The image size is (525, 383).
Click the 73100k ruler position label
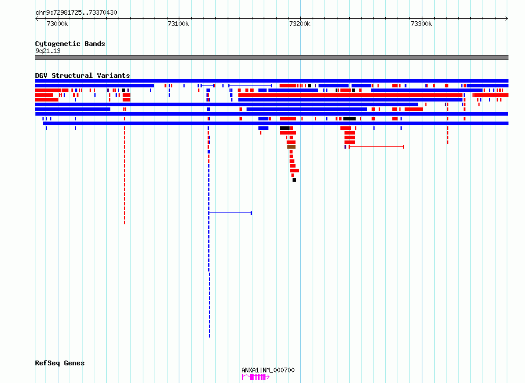pos(178,24)
